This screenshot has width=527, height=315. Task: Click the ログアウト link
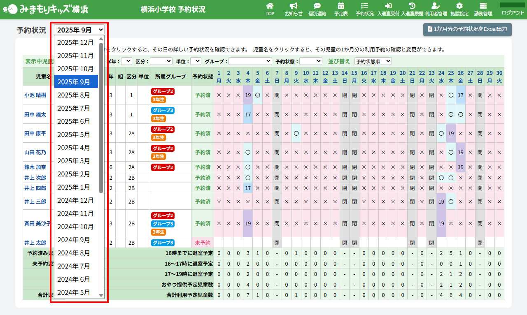point(513,13)
